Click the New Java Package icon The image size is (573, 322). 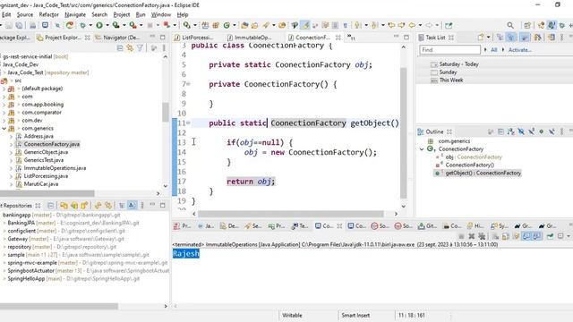[x=216, y=25]
